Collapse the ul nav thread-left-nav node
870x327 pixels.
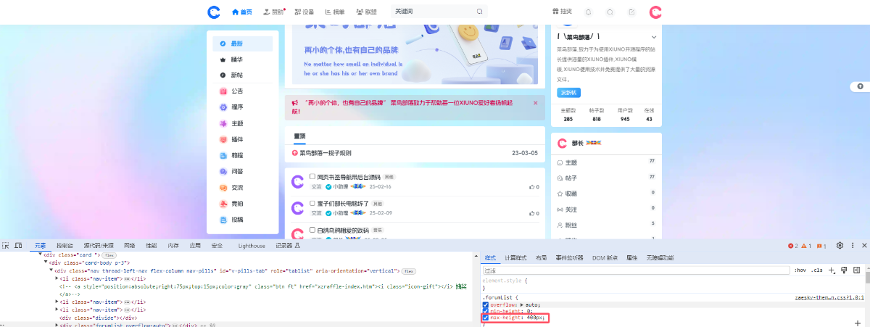click(50, 270)
